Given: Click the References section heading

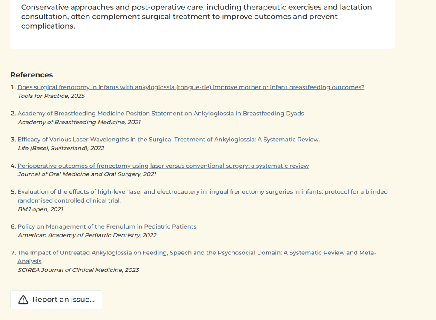Looking at the screenshot, I should [32, 75].
